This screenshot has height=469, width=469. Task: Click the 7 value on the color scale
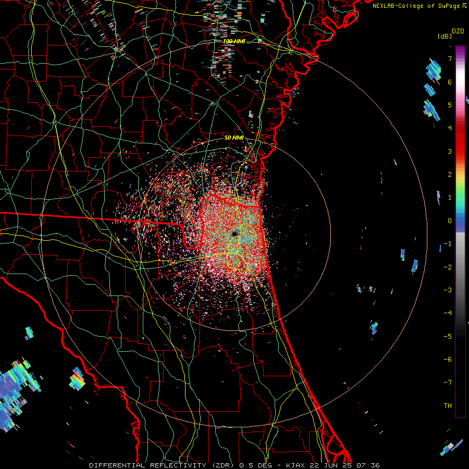tap(450, 58)
